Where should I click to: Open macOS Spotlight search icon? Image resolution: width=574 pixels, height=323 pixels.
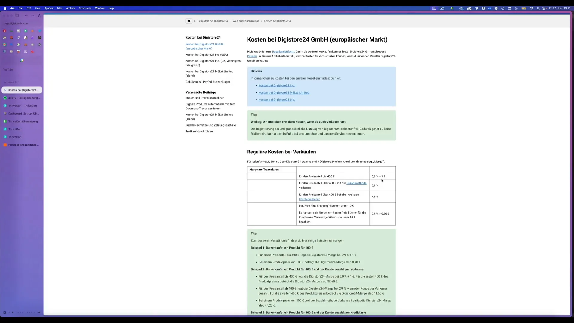click(x=538, y=8)
